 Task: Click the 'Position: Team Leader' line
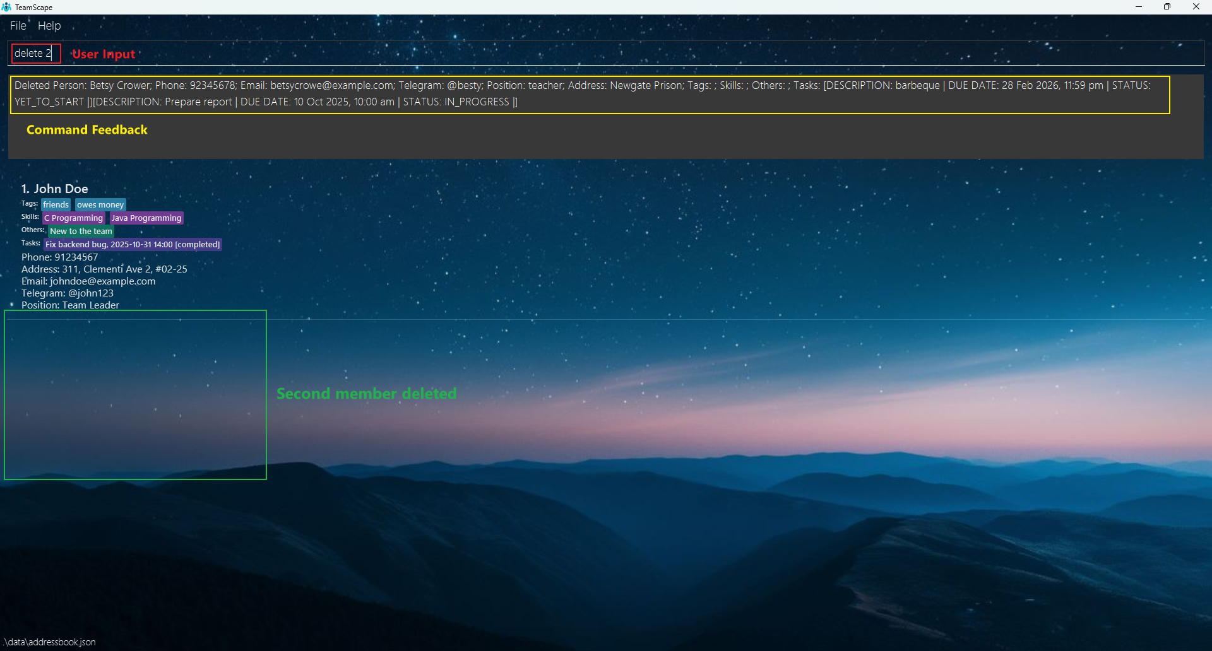tap(70, 305)
